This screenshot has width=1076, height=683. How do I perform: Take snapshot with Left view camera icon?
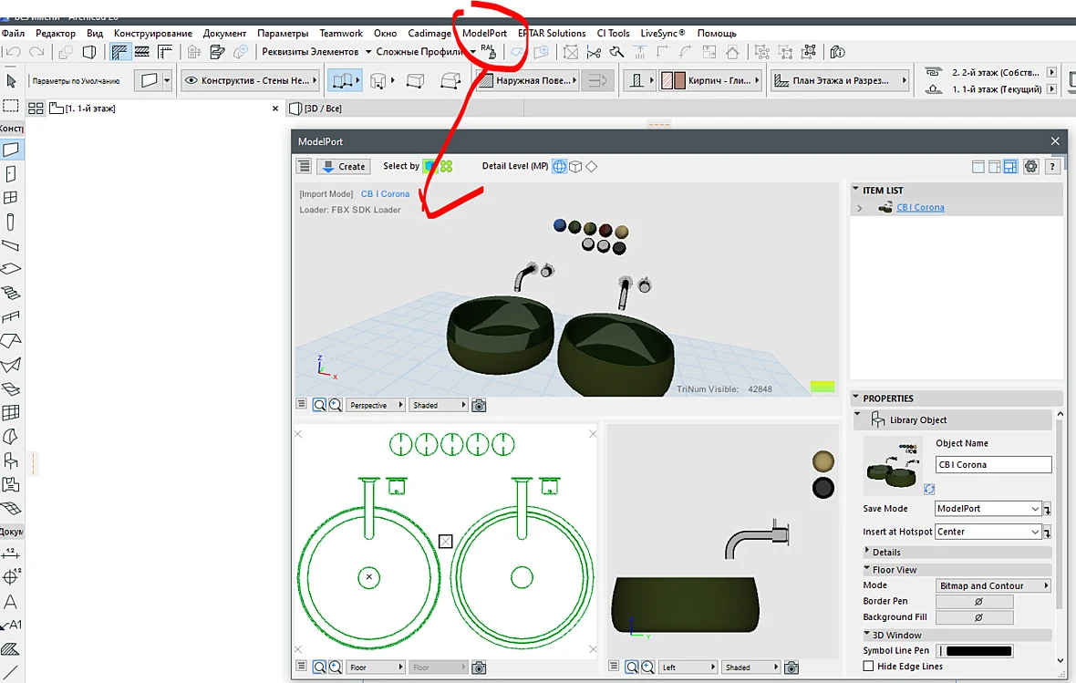pyautogui.click(x=791, y=667)
